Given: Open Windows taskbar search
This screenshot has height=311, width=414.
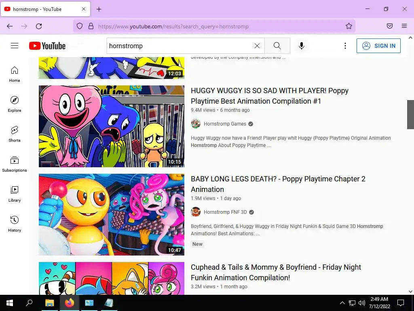Looking at the screenshot, I should click(29, 303).
